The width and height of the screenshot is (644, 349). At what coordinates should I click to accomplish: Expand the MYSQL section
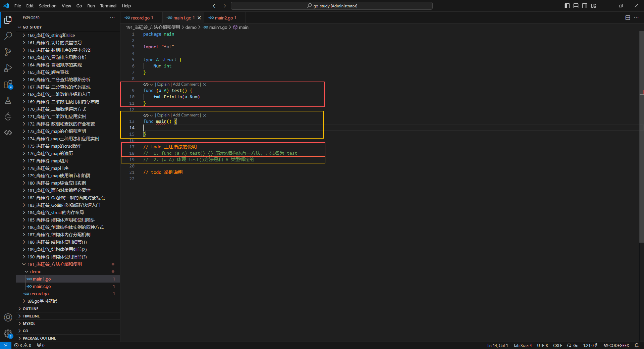tap(68, 323)
